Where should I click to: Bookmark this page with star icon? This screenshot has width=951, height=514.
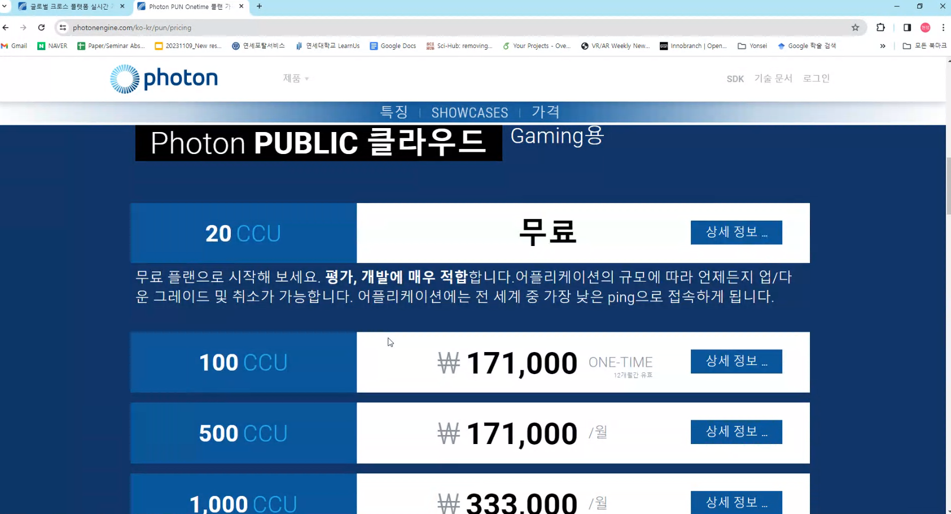[855, 27]
